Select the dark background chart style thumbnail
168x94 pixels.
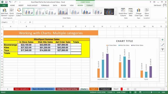tap(109, 12)
